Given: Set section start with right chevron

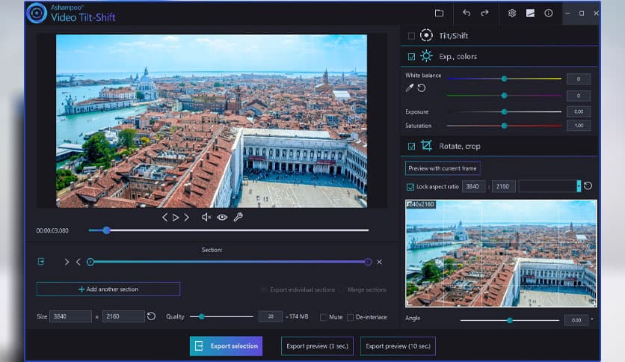Looking at the screenshot, I should click(67, 262).
